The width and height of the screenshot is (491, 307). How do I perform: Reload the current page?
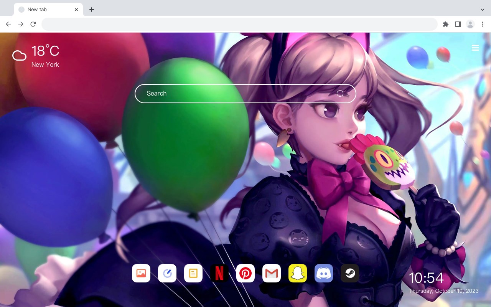33,24
